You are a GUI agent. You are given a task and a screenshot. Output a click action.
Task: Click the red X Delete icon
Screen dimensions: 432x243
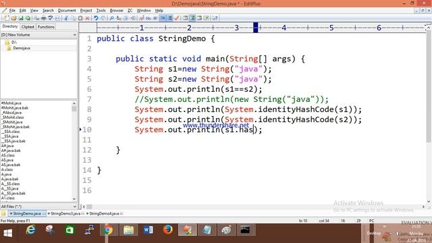tap(87, 18)
